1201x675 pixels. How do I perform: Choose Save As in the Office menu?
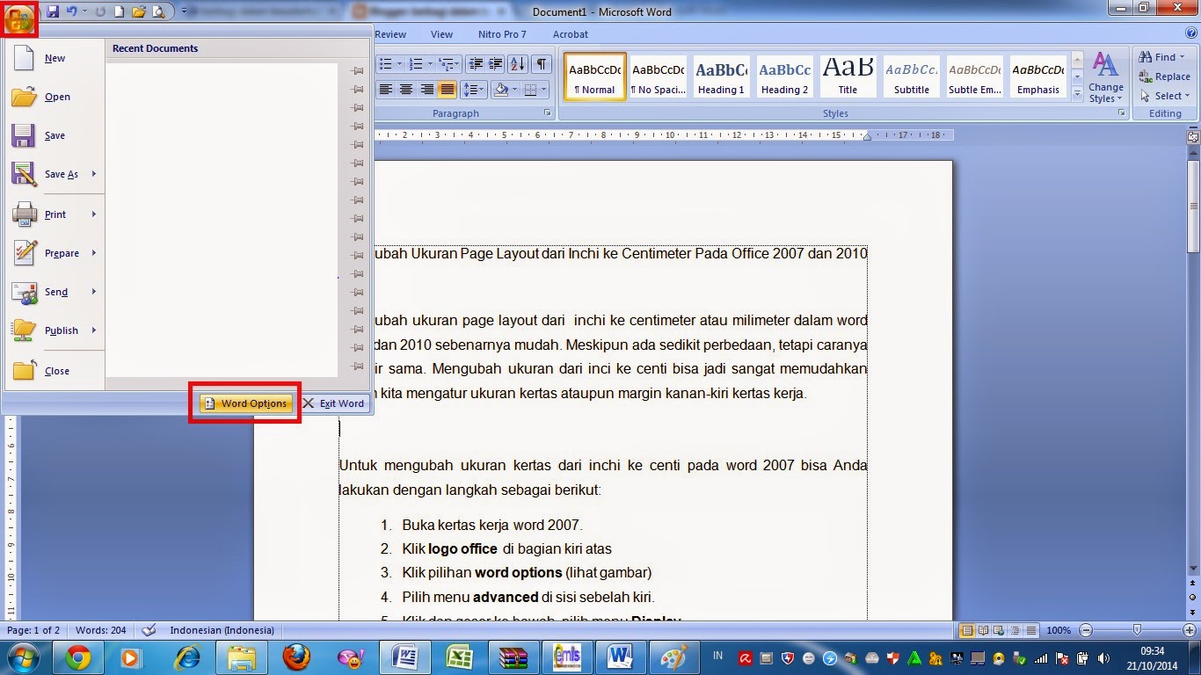click(x=55, y=174)
